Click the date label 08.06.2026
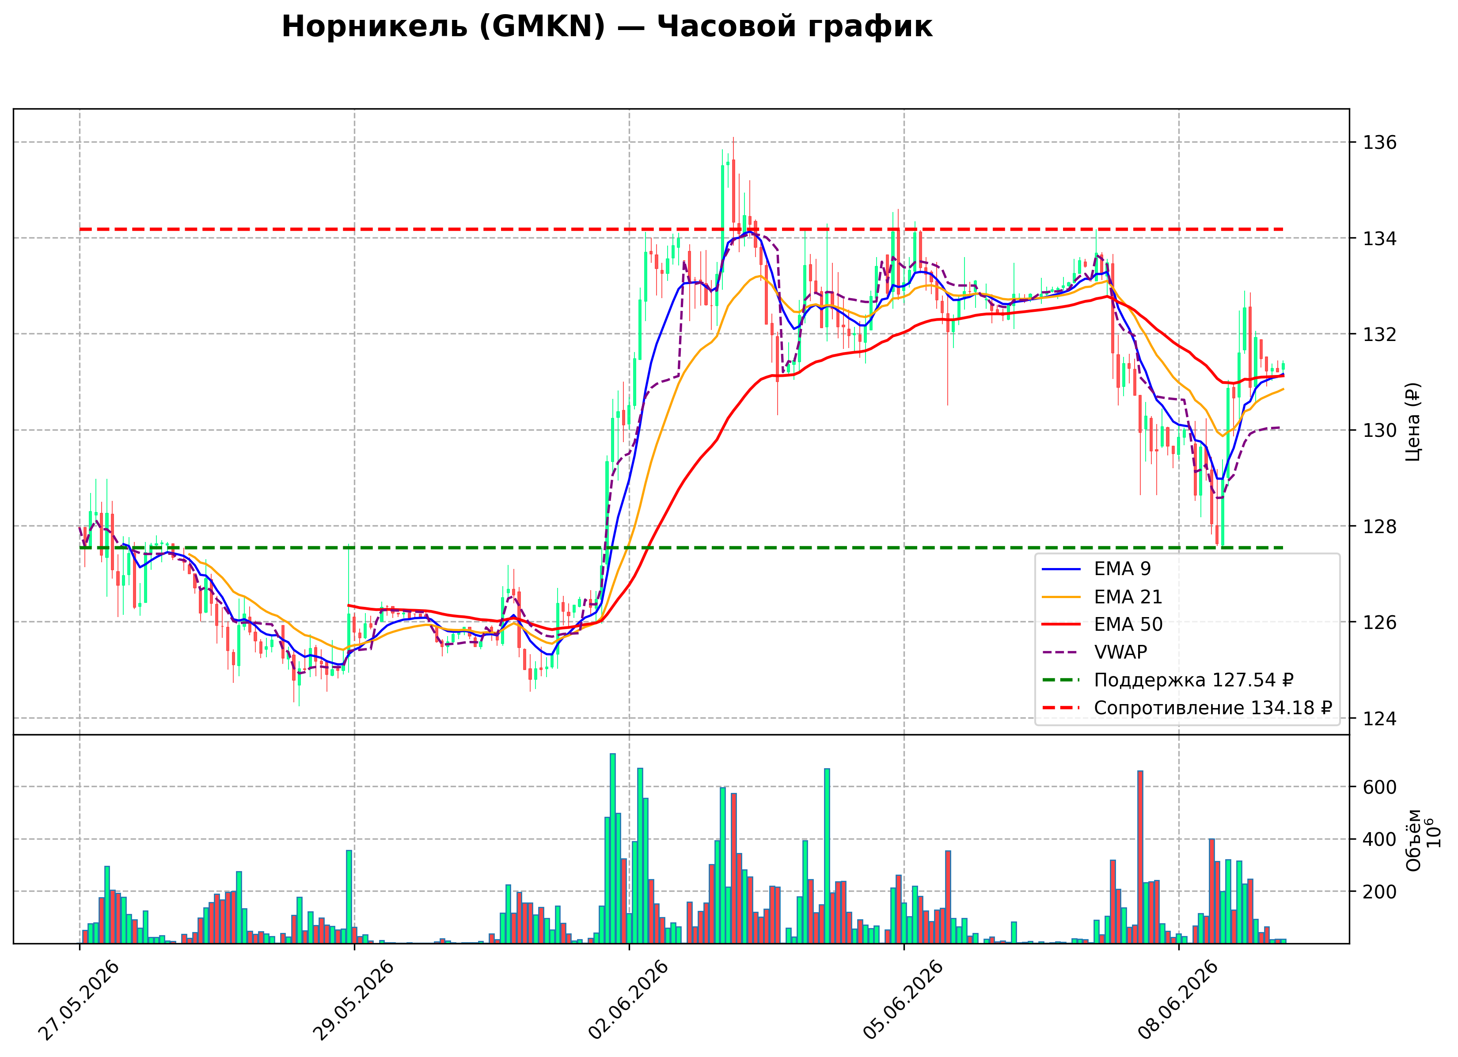The height and width of the screenshot is (1057, 1458). (x=1178, y=1000)
